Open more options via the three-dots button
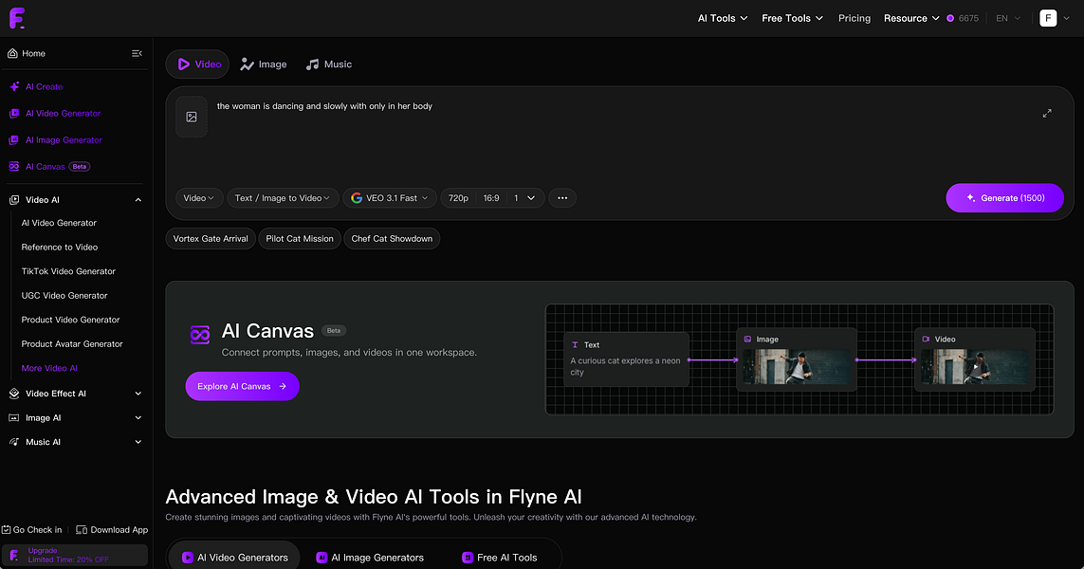The image size is (1084, 569). 562,198
